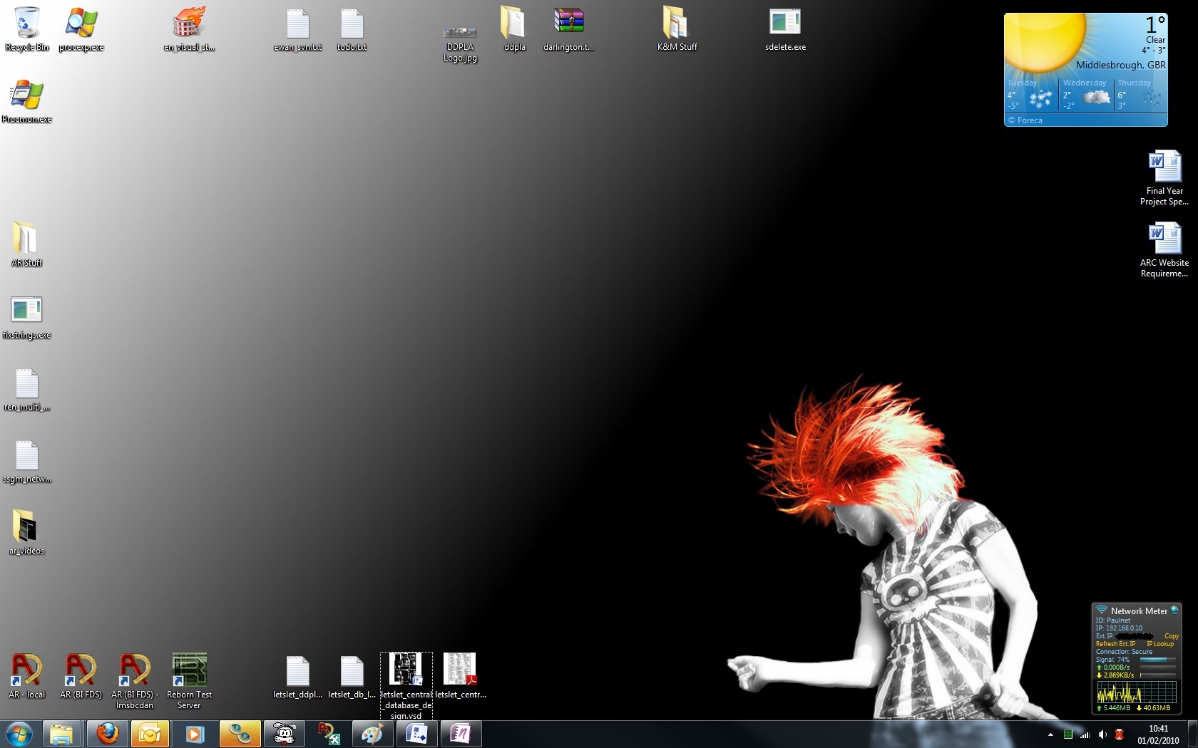Viewport: 1198px width, 748px height.
Task: Select the Final Year Project Word document
Action: point(1164,177)
